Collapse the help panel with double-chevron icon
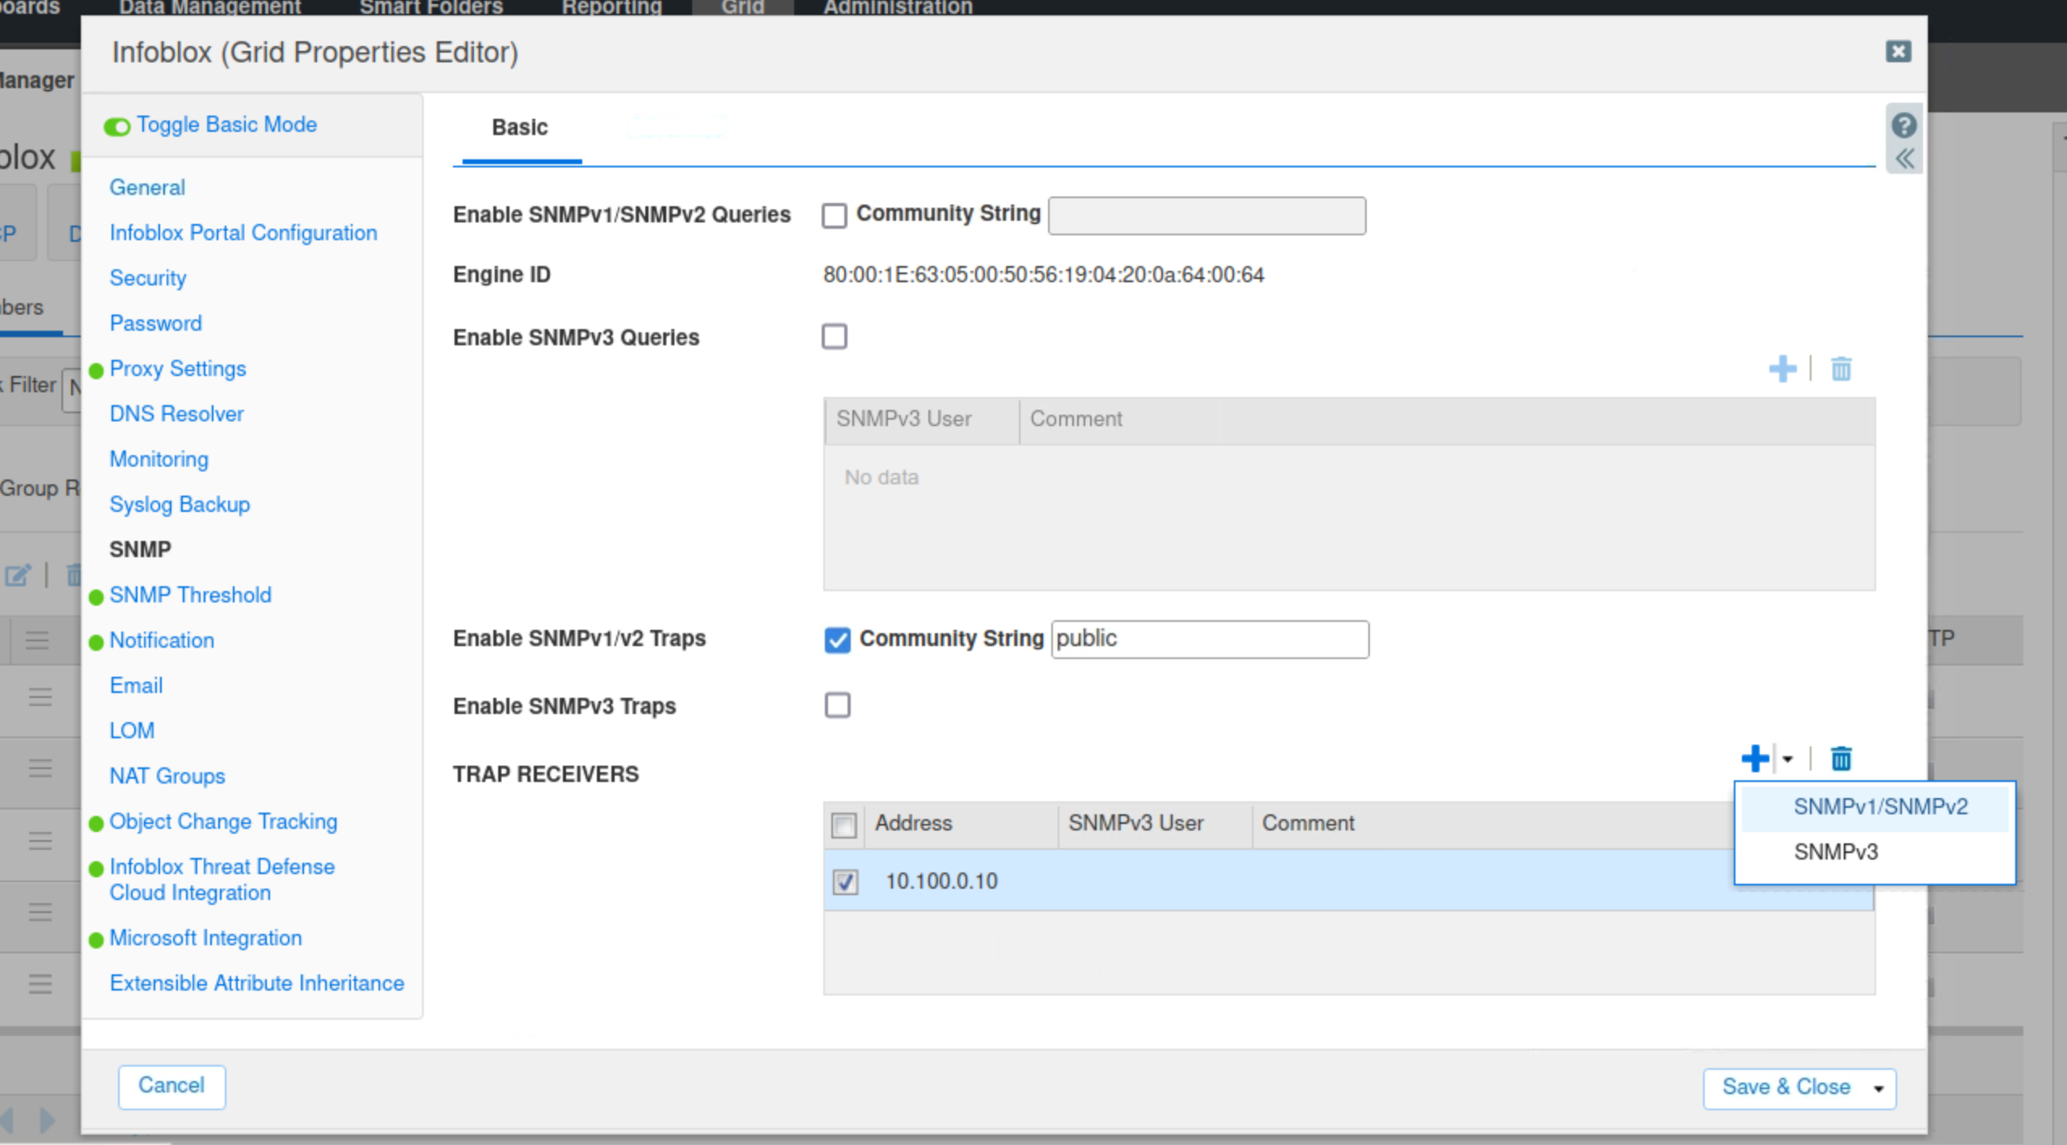The height and width of the screenshot is (1145, 2067). tap(1904, 158)
